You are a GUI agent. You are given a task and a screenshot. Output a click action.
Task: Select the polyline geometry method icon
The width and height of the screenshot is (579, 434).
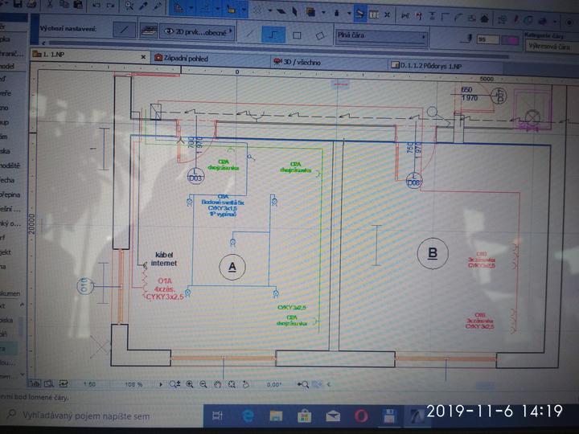(273, 35)
